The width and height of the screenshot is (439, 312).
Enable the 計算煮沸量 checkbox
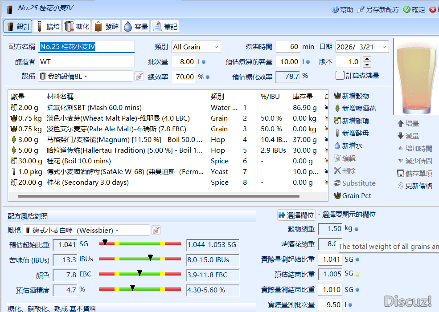coord(340,76)
